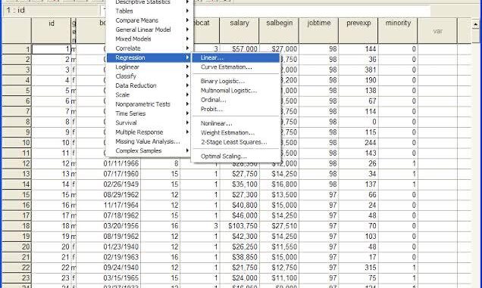The height and width of the screenshot is (288, 482).
Task: Select the minority column header
Action: pos(398,30)
